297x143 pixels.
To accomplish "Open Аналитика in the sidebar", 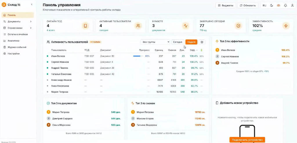I will point(13,41).
